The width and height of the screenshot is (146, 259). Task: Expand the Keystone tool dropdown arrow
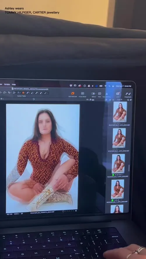click(x=20, y=93)
